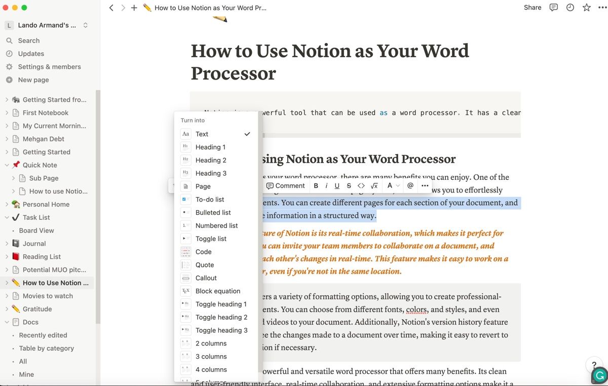The width and height of the screenshot is (608, 386).
Task: Click the Share button
Action: 532,8
